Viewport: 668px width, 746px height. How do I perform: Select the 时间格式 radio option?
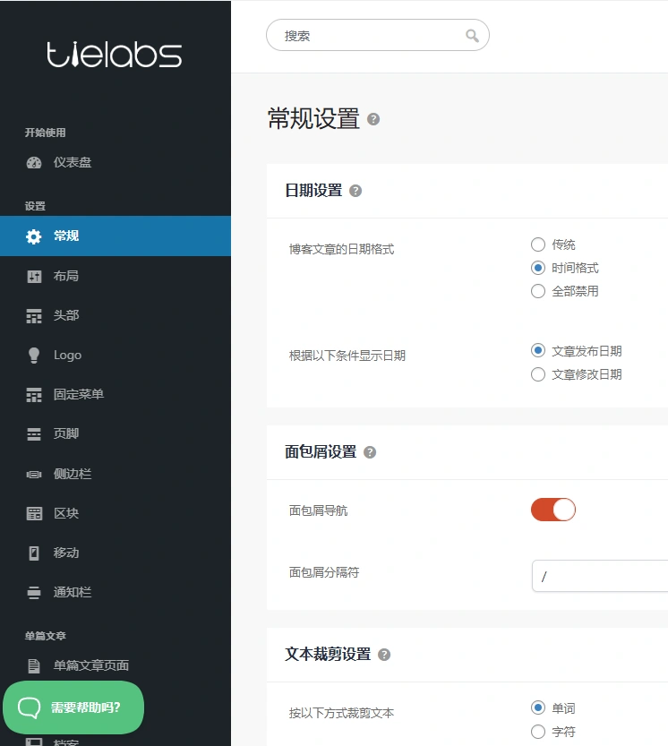[537, 268]
